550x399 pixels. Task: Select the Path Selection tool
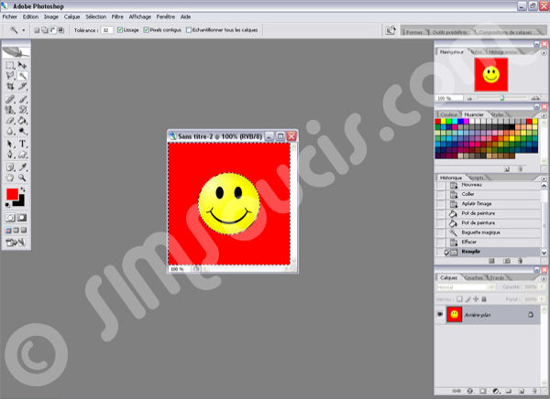[10, 144]
